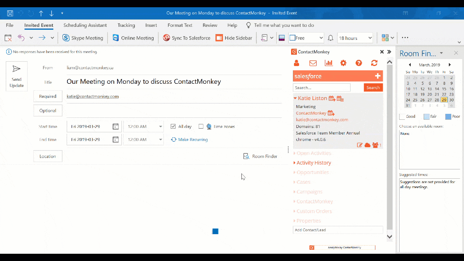
Task: Click calendar list icon beside Katie Liston
Action: (340, 98)
